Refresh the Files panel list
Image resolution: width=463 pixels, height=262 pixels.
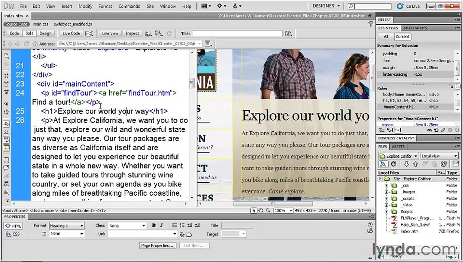click(394, 164)
